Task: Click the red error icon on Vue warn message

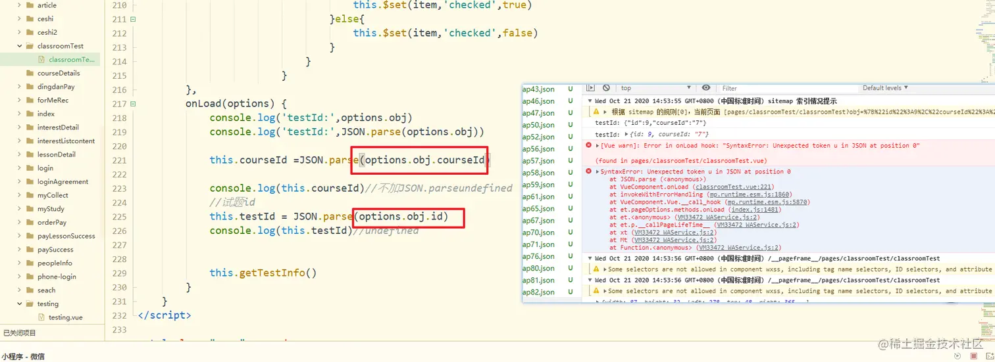Action: (x=589, y=145)
